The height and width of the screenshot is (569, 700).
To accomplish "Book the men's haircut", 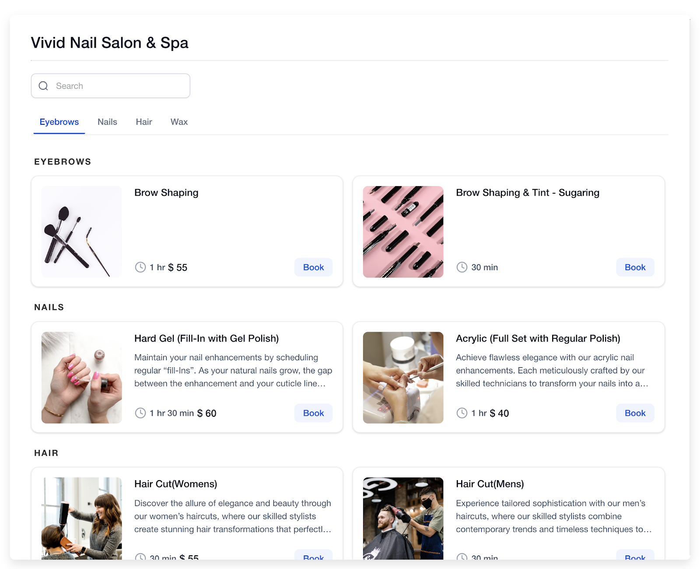I will tap(635, 558).
